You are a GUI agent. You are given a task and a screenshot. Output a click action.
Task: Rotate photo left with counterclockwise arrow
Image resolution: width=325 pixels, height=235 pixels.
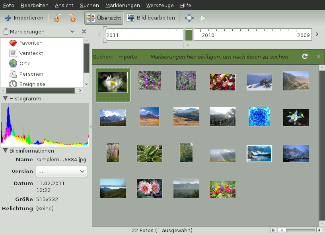58,18
